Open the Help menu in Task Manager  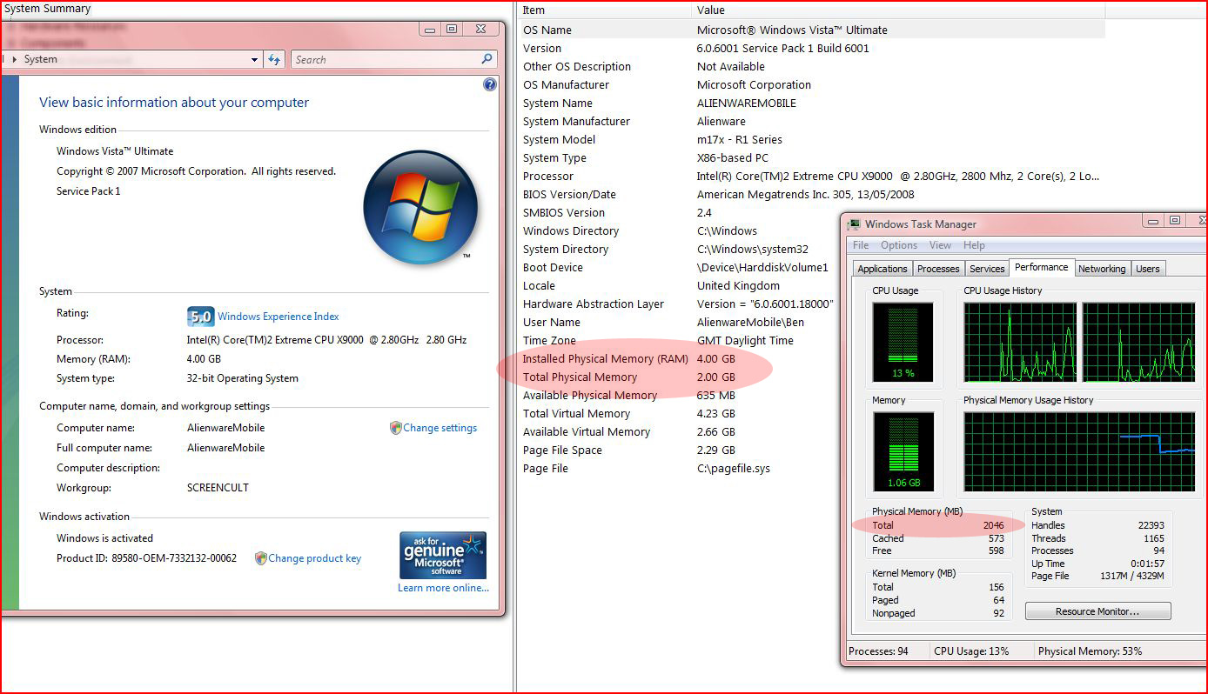tap(975, 245)
